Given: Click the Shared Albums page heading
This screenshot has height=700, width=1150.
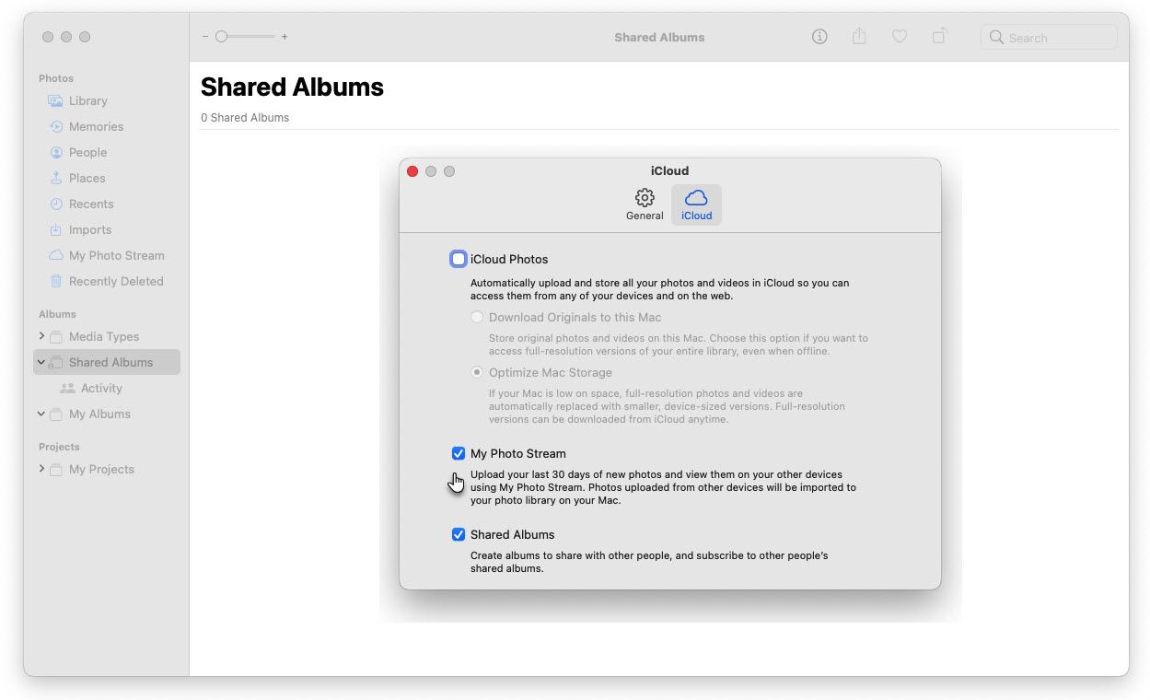Looking at the screenshot, I should [292, 87].
